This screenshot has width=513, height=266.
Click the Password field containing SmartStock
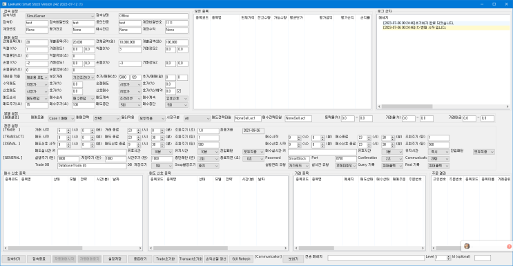point(299,158)
